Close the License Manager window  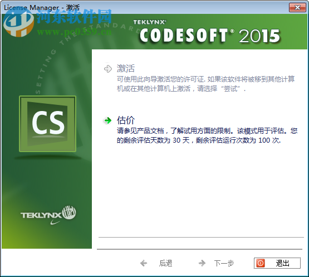point(297,8)
